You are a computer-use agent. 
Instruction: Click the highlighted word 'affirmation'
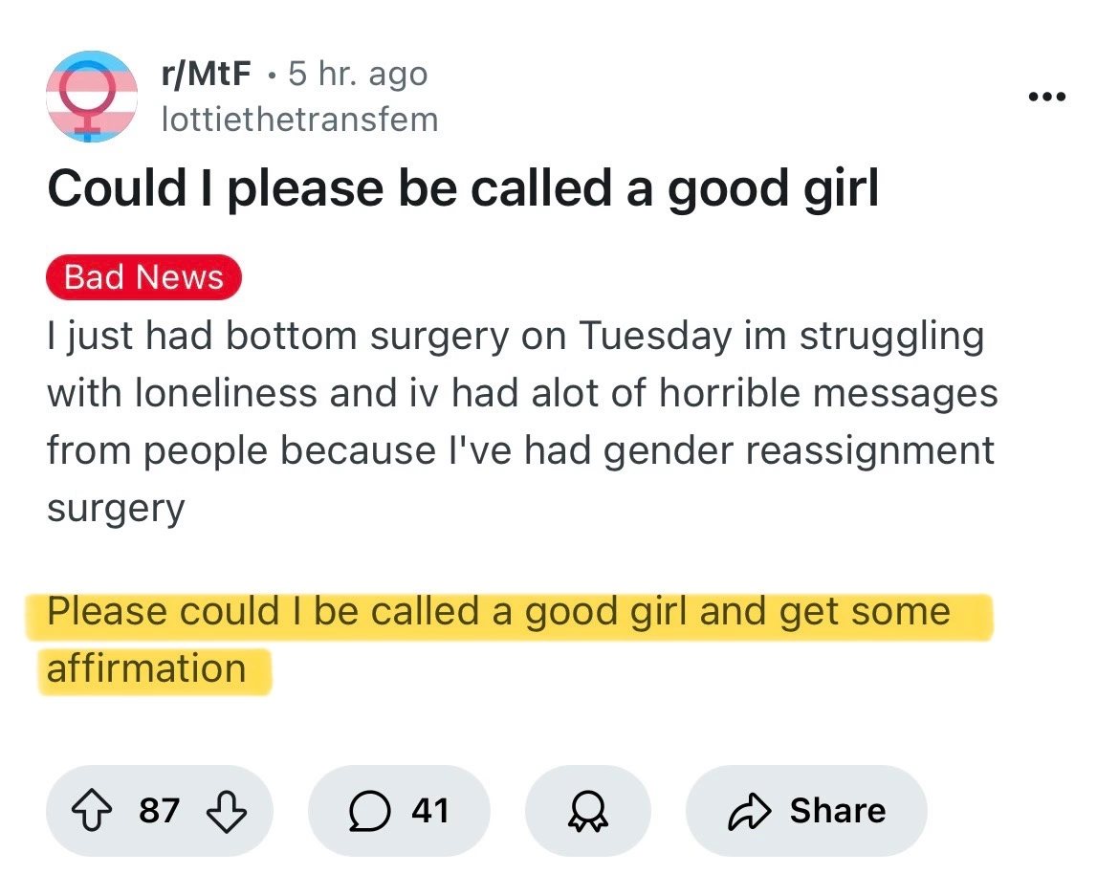[146, 667]
